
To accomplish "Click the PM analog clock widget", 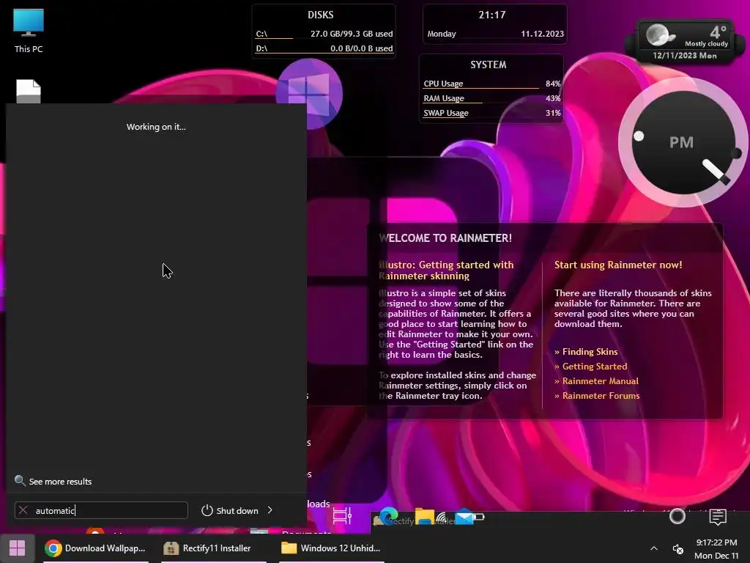I will 683,142.
